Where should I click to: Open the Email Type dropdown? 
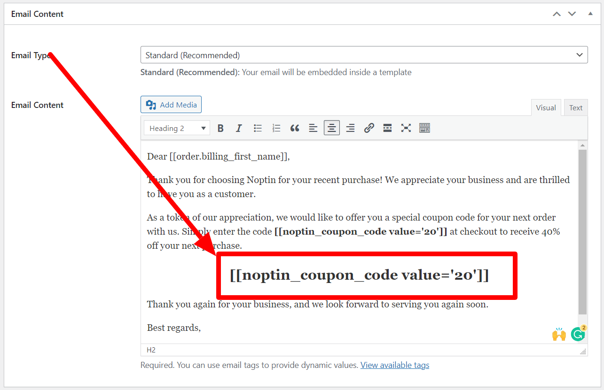click(x=364, y=55)
